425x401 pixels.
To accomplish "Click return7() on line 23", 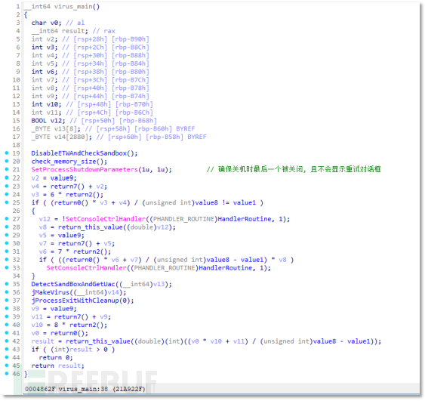I will [67, 187].
